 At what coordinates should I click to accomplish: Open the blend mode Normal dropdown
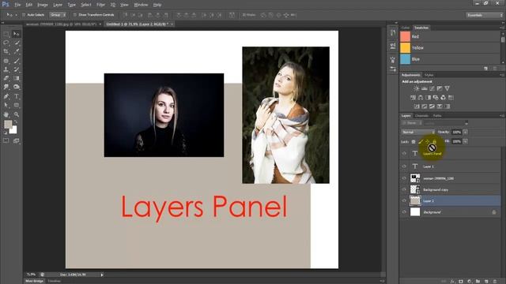418,133
